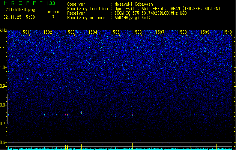Click the 1540 time axis label
This screenshot has width=236, height=150.
tap(227, 32)
